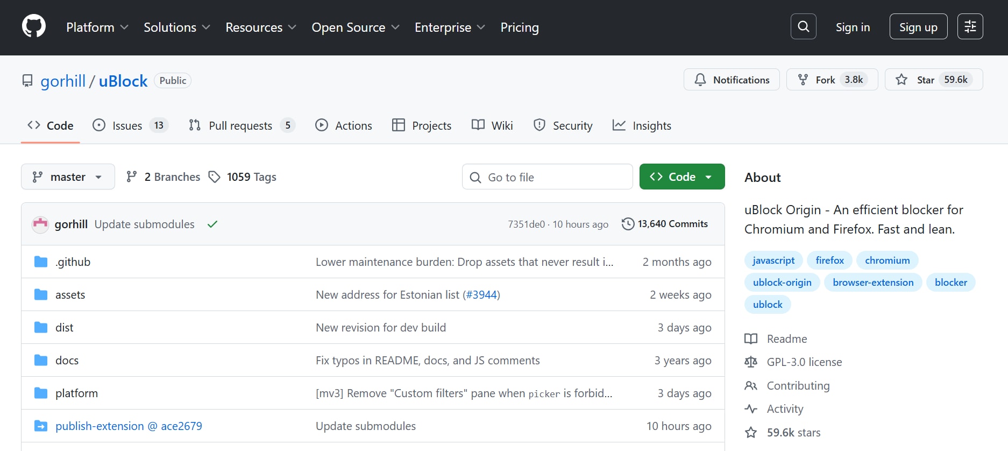
Task: Select the Code tab
Action: pos(51,125)
